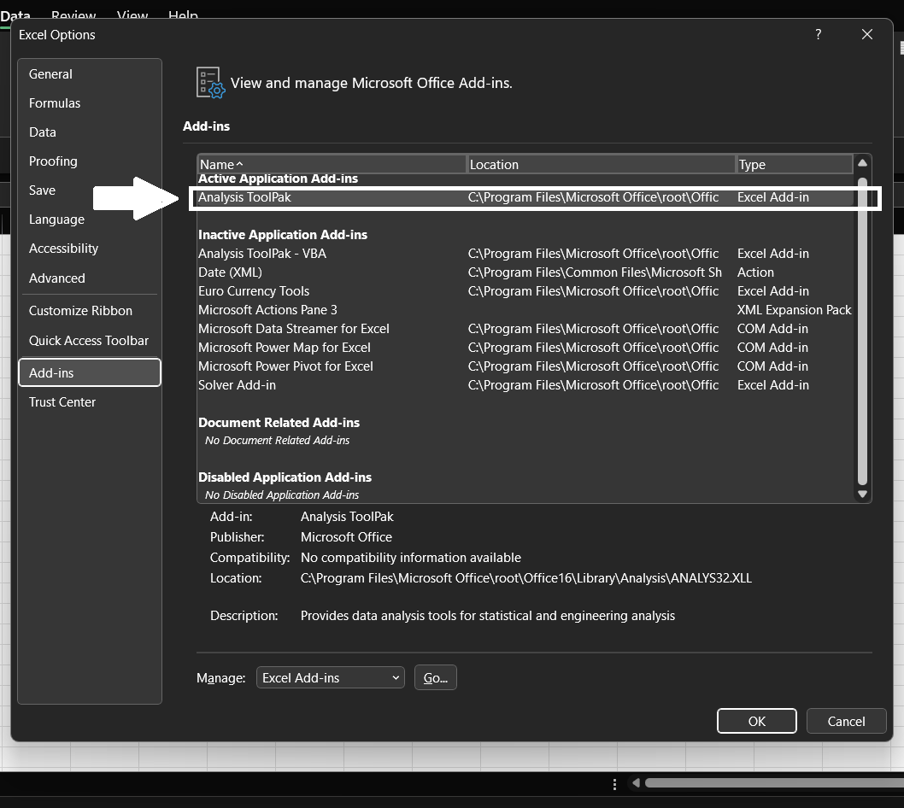Sort add-ins by Name column header
Viewport: 904px width, 808px height.
pyautogui.click(x=332, y=164)
